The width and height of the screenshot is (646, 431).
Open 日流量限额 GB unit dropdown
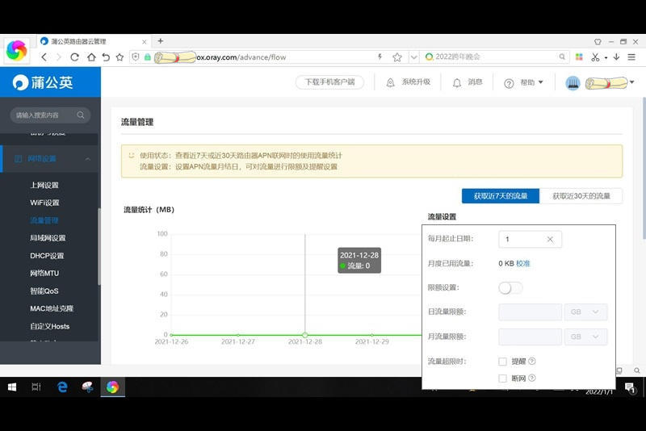click(586, 312)
